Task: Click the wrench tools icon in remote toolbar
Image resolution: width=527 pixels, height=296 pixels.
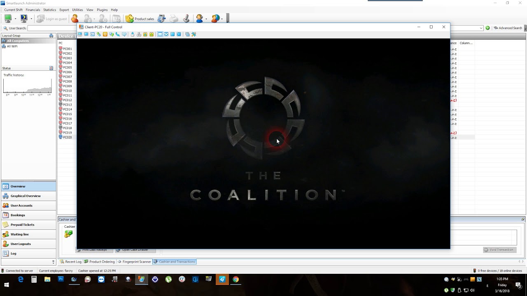Action: pos(194,34)
